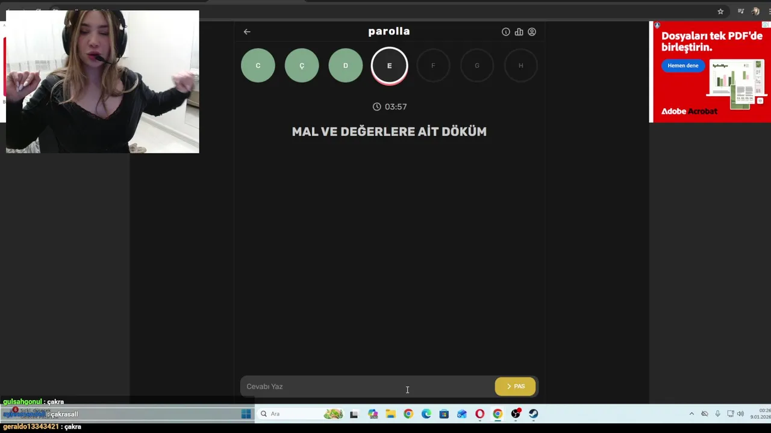The height and width of the screenshot is (433, 771).
Task: Select the letter Ç circle
Action: (x=302, y=66)
